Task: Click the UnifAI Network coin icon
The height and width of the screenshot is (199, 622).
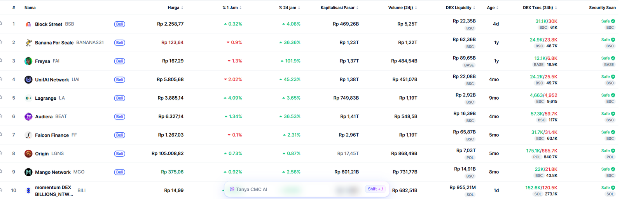Action: [x=28, y=80]
